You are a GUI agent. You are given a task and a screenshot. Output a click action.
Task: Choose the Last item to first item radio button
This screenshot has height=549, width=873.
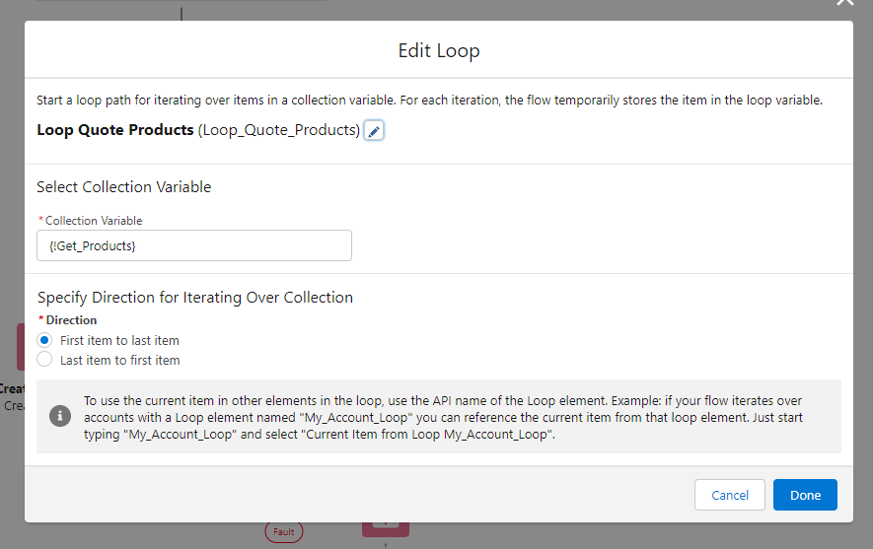click(x=44, y=360)
